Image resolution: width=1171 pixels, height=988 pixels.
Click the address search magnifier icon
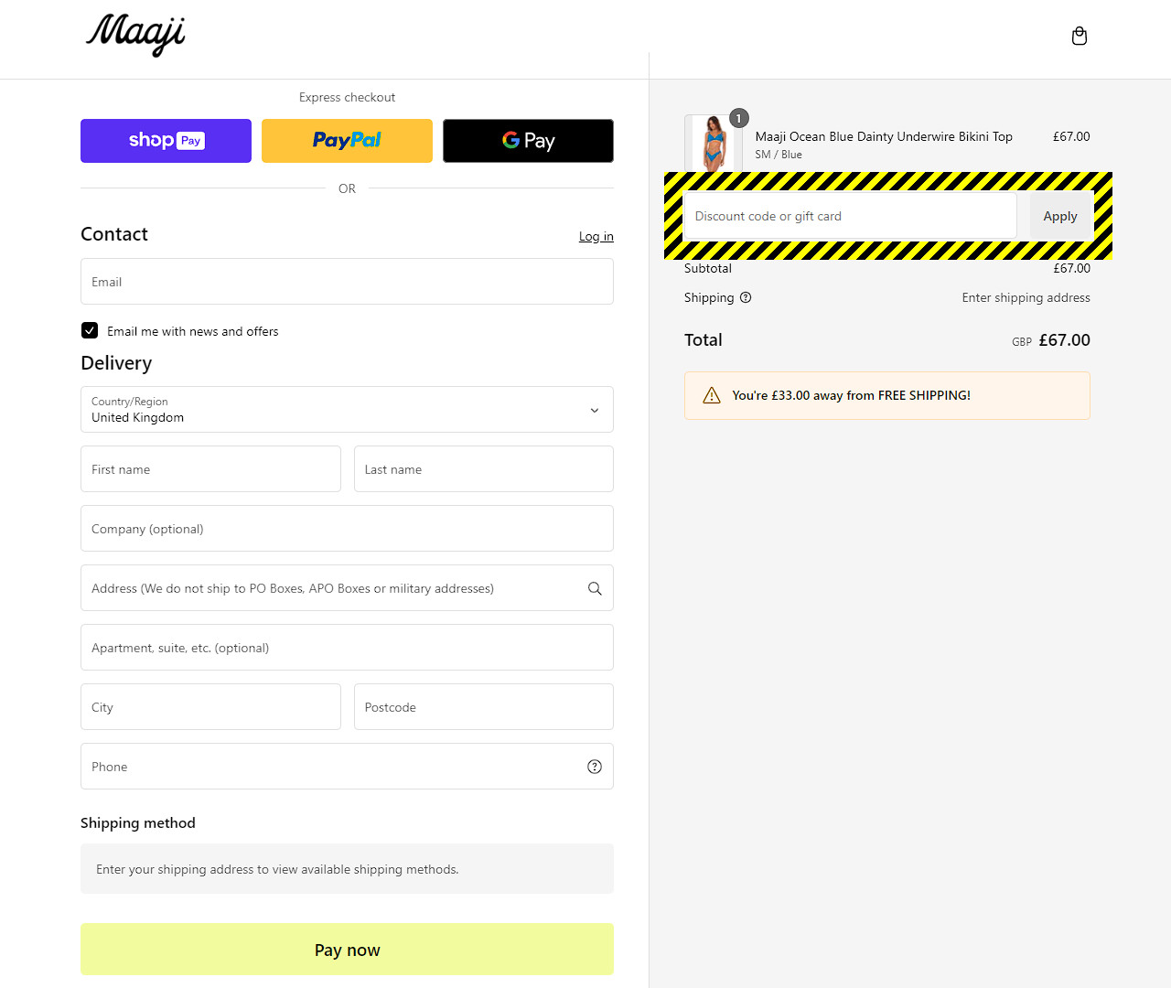point(595,588)
